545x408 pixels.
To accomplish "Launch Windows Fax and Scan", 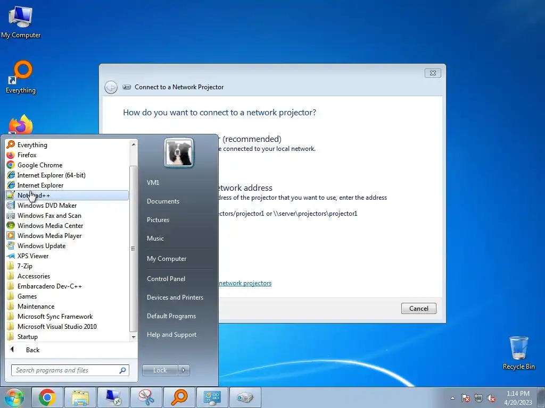I will click(67, 215).
